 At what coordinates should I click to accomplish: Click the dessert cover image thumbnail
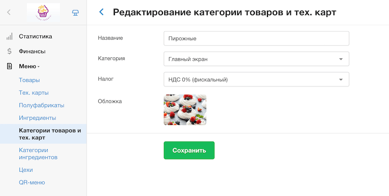click(185, 110)
